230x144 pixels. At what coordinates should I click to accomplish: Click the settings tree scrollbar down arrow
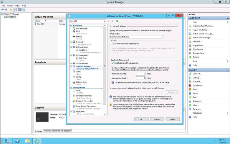tap(105, 114)
